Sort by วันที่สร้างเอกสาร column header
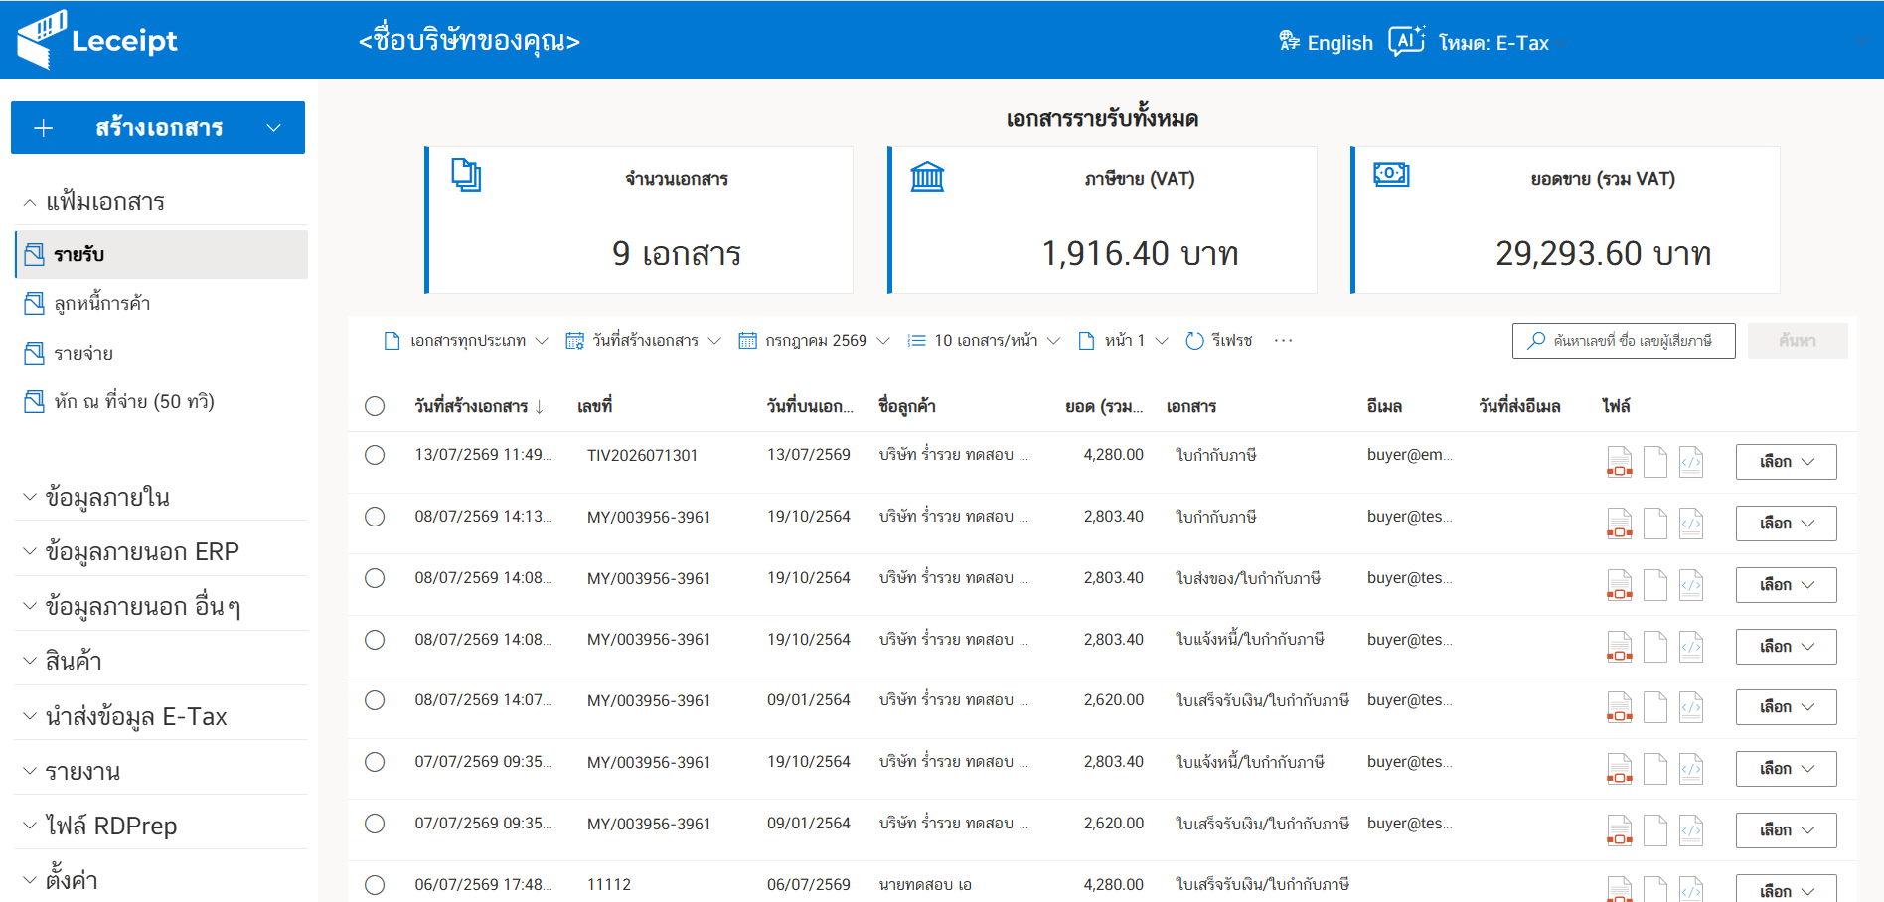 479,406
